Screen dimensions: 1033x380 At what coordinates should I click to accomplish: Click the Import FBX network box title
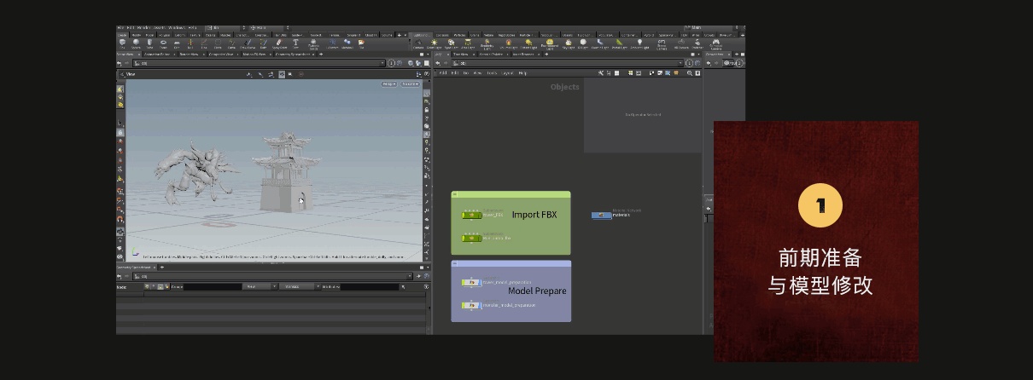tap(534, 215)
